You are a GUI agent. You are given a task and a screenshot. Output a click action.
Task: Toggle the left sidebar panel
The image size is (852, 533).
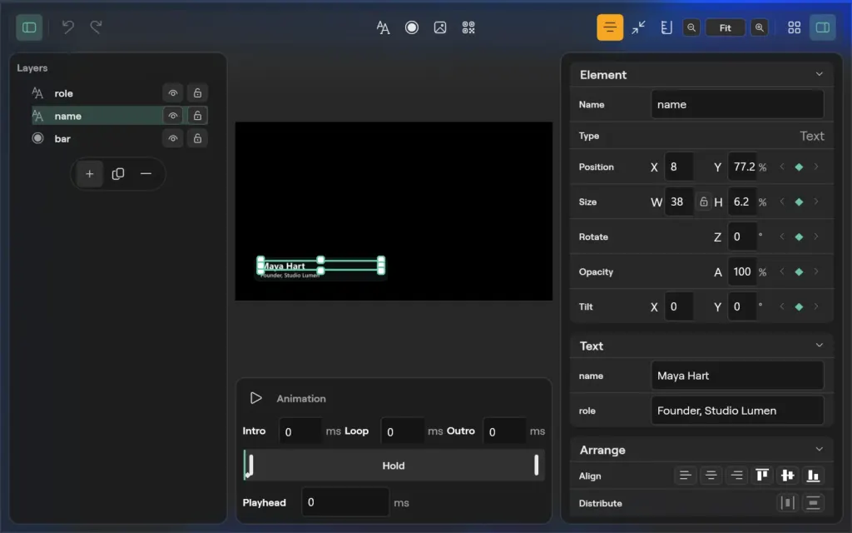click(29, 27)
